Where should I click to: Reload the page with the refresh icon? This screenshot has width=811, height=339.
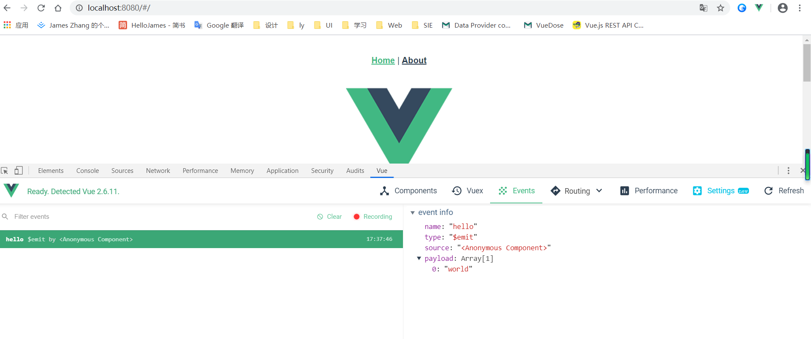pos(41,8)
